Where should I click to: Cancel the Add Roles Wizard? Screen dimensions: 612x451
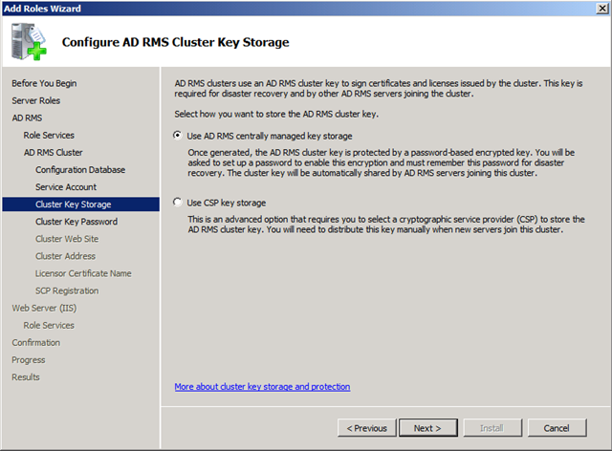[x=557, y=428]
